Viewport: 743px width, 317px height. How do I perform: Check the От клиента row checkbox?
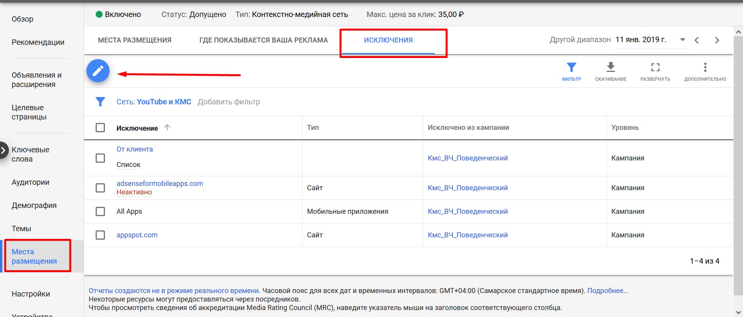click(x=100, y=158)
